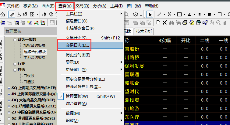Choose 信息窗口(O) menu entry
The height and width of the screenshot is (125, 230).
[90, 21]
